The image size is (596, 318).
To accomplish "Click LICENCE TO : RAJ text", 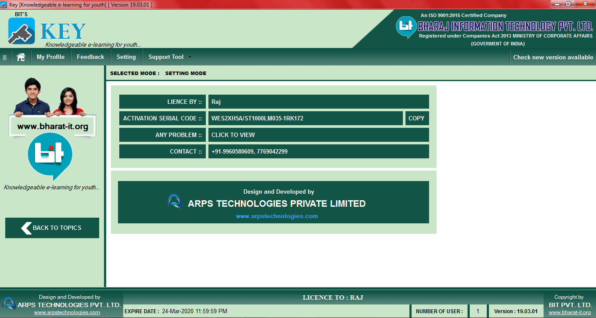I will click(x=333, y=297).
